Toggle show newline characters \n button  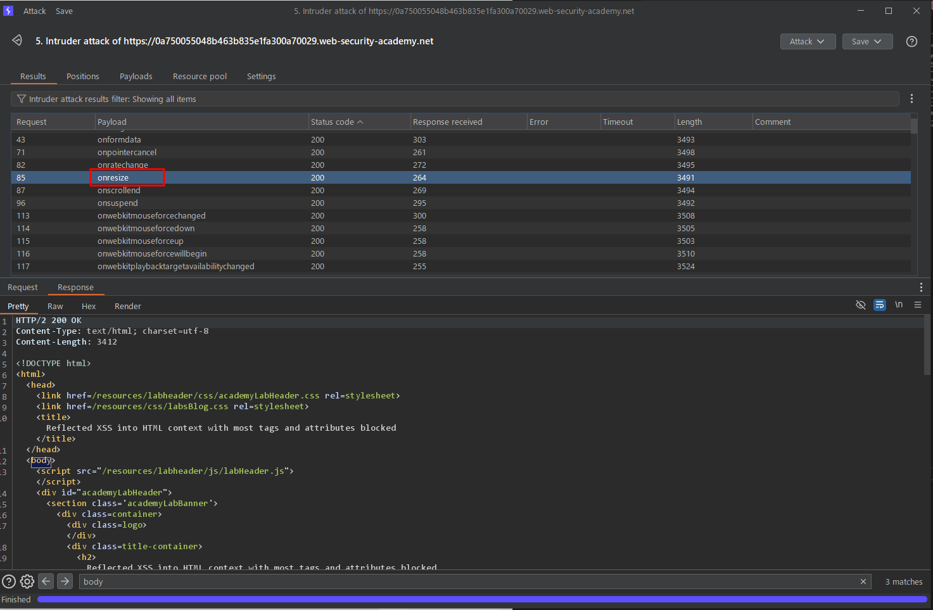click(x=898, y=305)
